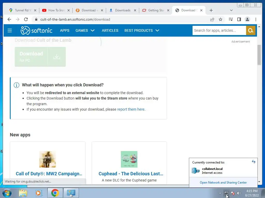Click the Chrome taskbar icon

[x=55, y=193]
